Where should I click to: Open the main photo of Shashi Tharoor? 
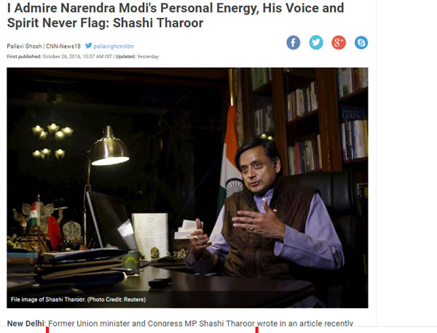(x=187, y=188)
